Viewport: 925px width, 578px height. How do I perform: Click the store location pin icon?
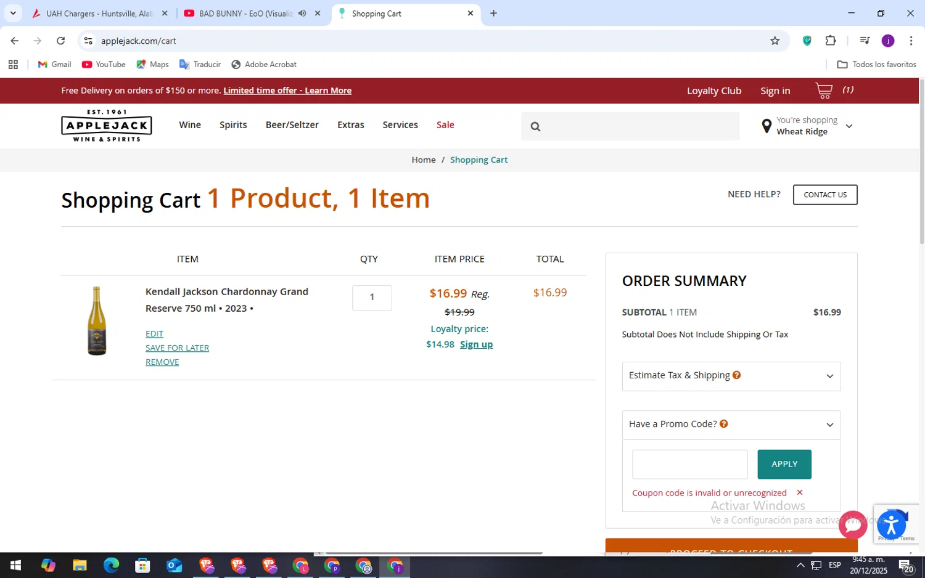[767, 126]
